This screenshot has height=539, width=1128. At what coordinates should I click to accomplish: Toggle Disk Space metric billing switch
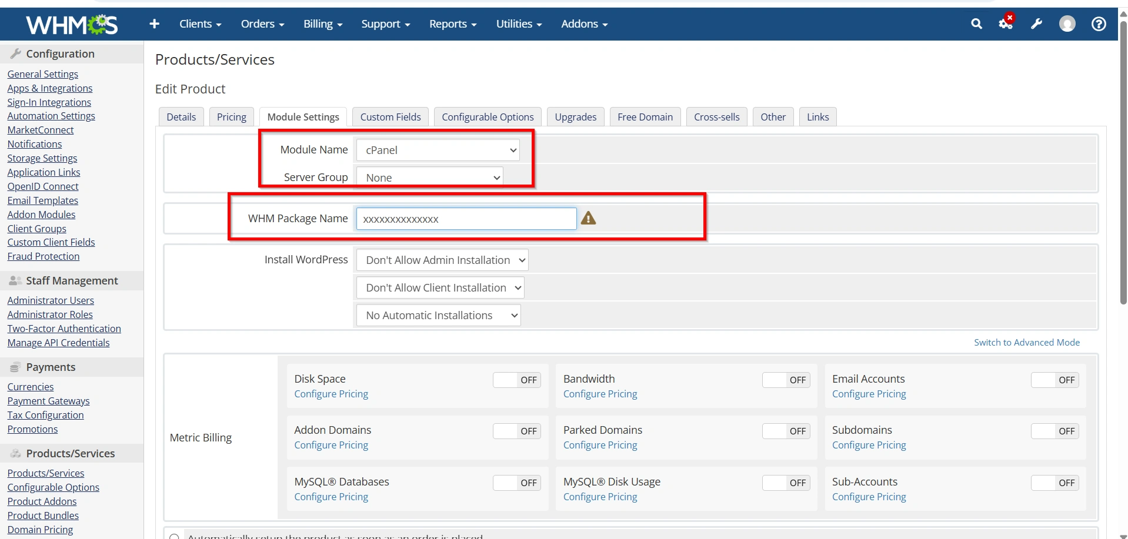(x=516, y=380)
